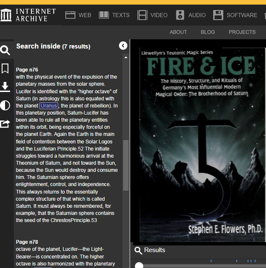Viewport: 266px width, 268px height.
Task: Click the Video film strip icon
Action: (x=142, y=15)
